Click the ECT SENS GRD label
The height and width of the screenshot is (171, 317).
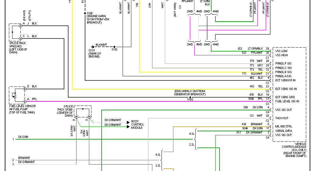tap(285, 97)
